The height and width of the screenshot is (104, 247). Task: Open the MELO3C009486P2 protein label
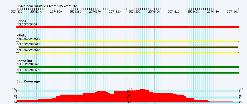pos(28,64)
